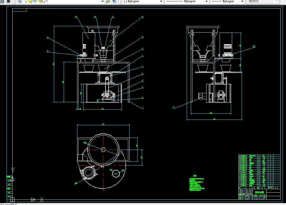The height and width of the screenshot is (205, 286).
Task: Select part balloon number 17
Action: tap(173, 107)
